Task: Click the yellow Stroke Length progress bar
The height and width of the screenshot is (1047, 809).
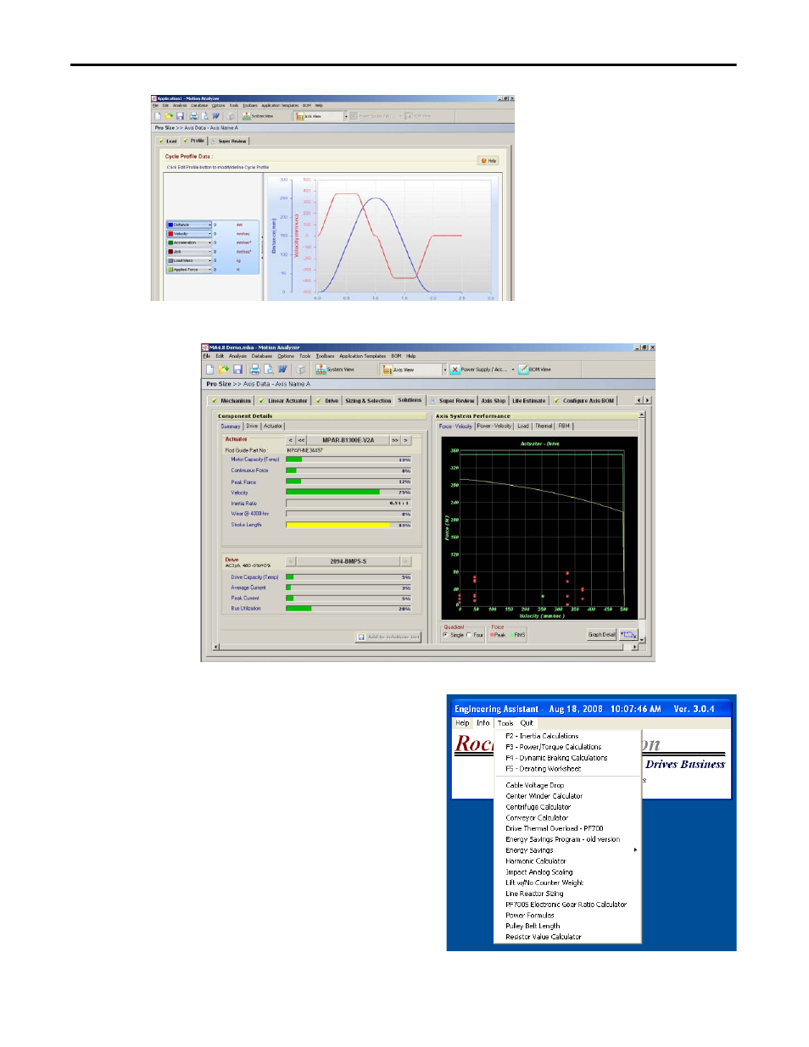Action: (x=338, y=525)
